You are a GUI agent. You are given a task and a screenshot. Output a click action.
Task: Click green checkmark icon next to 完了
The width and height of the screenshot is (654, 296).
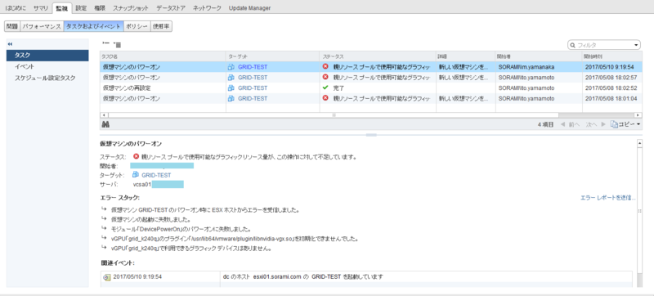click(x=325, y=88)
